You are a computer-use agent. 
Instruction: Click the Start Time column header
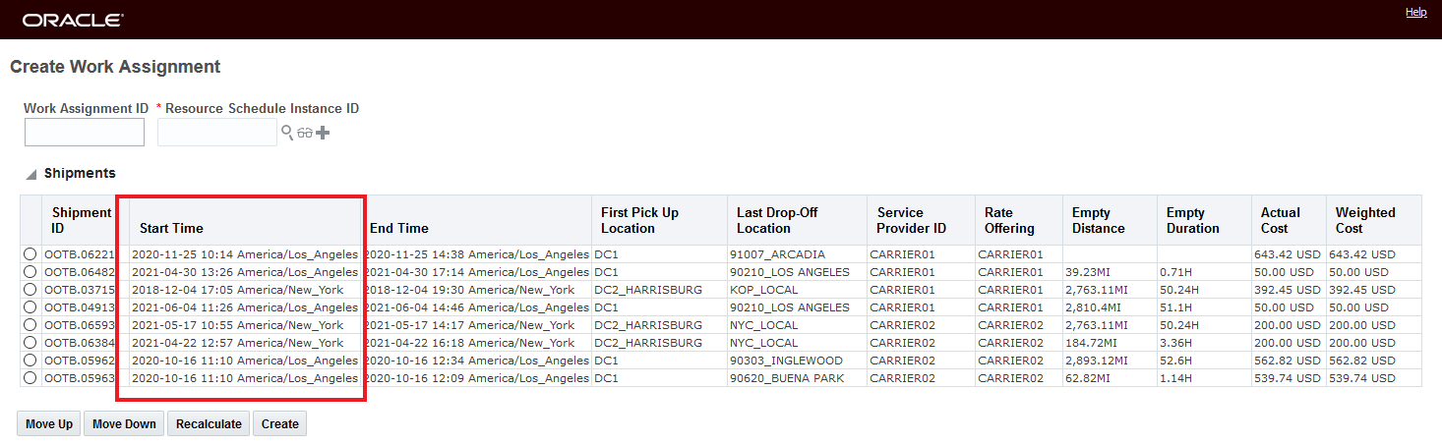point(171,228)
